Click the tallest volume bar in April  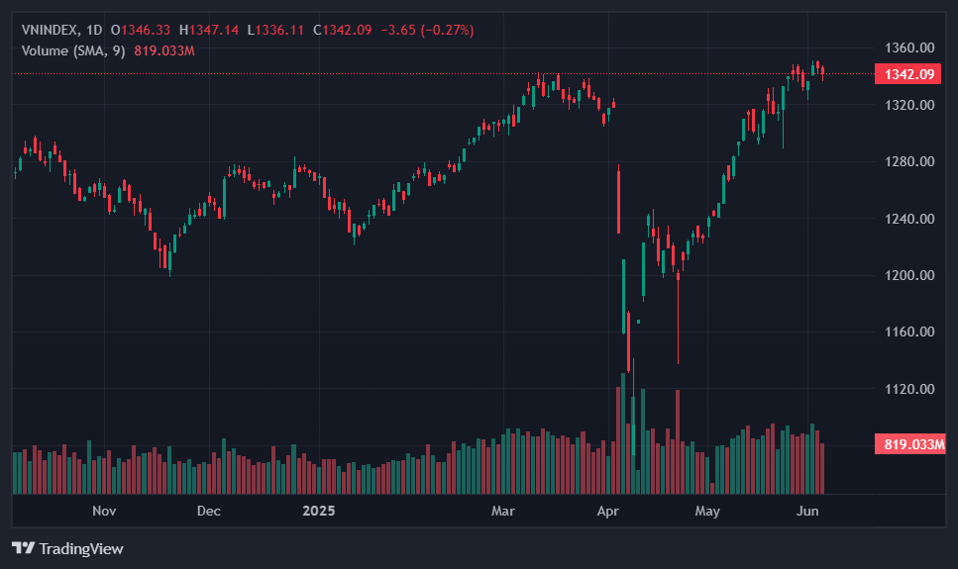623,433
